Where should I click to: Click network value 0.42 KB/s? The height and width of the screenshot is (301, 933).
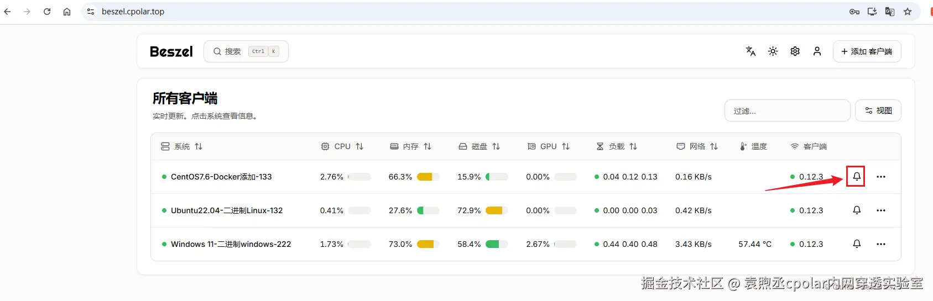694,210
